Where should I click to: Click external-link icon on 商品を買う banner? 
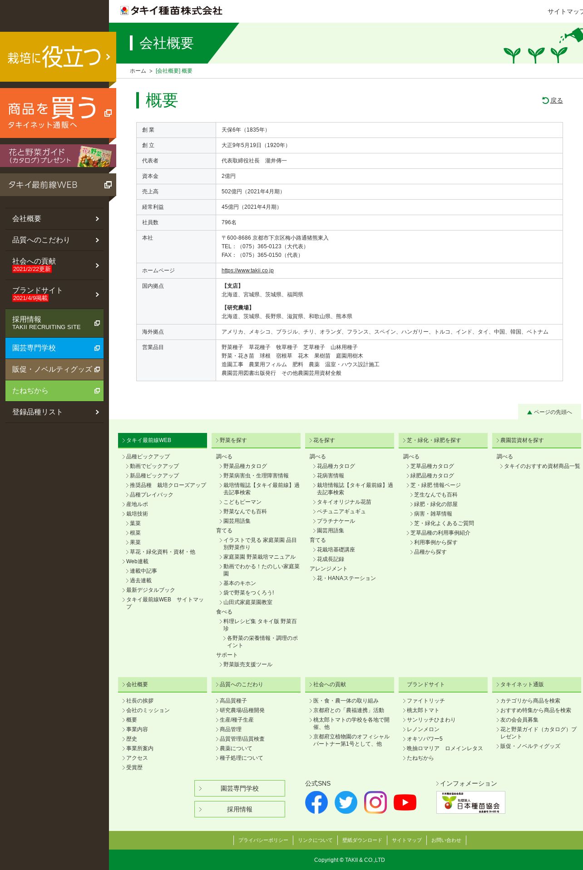[108, 113]
